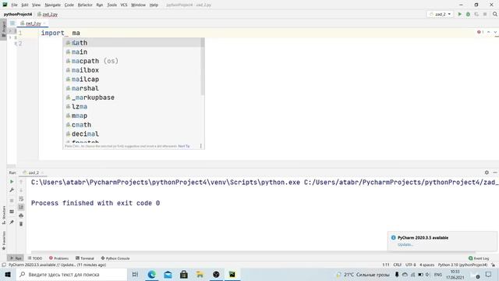Open the Navigate menu
This screenshot has width=499, height=281.
coord(52,5)
